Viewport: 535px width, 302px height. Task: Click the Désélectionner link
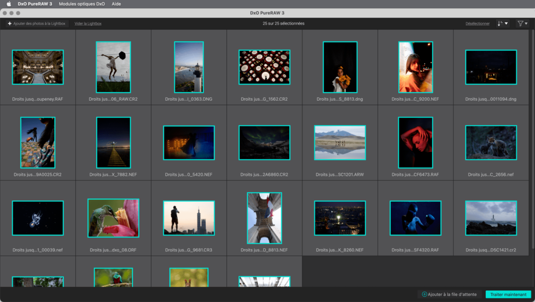[478, 23]
